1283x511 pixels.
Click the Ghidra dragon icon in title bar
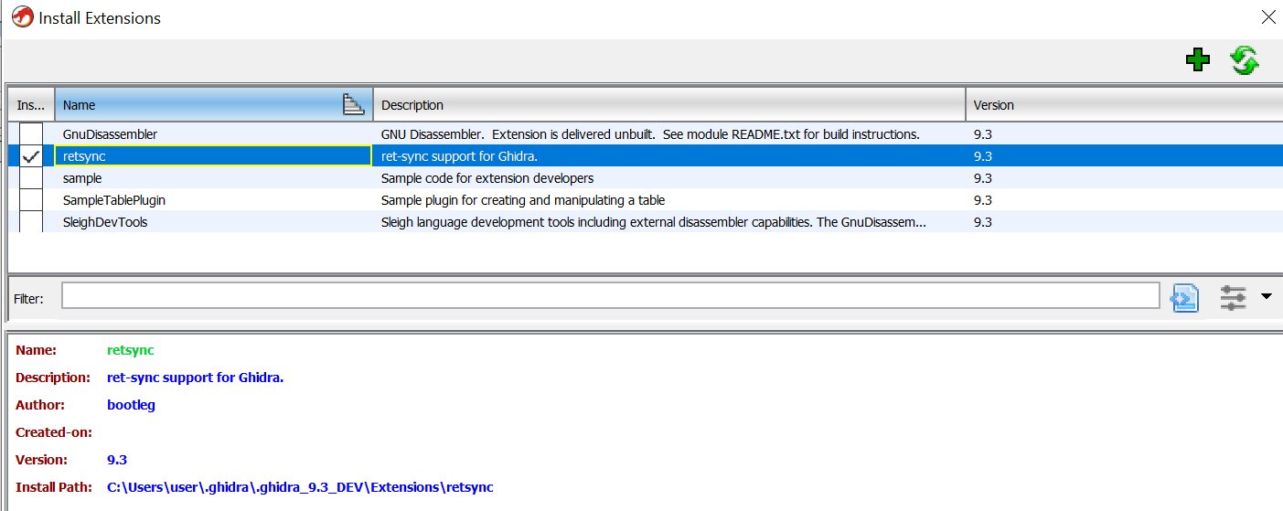[21, 17]
